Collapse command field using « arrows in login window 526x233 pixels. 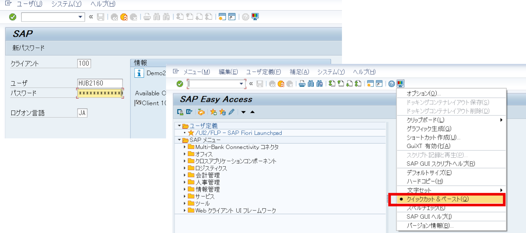91,17
